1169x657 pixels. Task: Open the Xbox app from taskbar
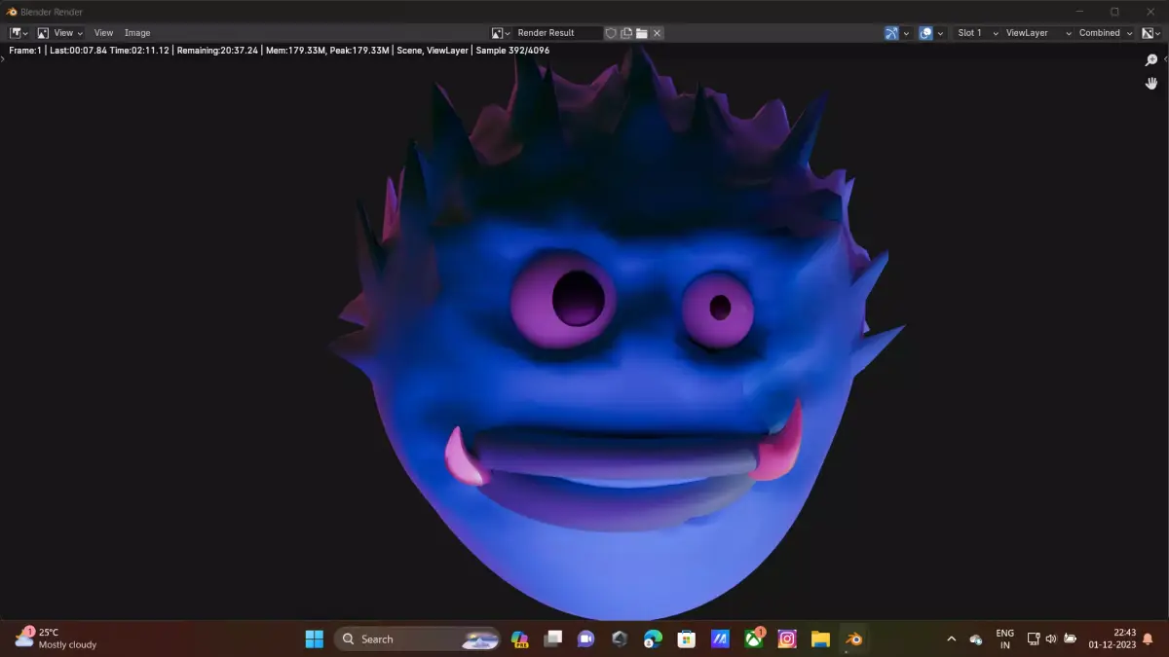754,639
